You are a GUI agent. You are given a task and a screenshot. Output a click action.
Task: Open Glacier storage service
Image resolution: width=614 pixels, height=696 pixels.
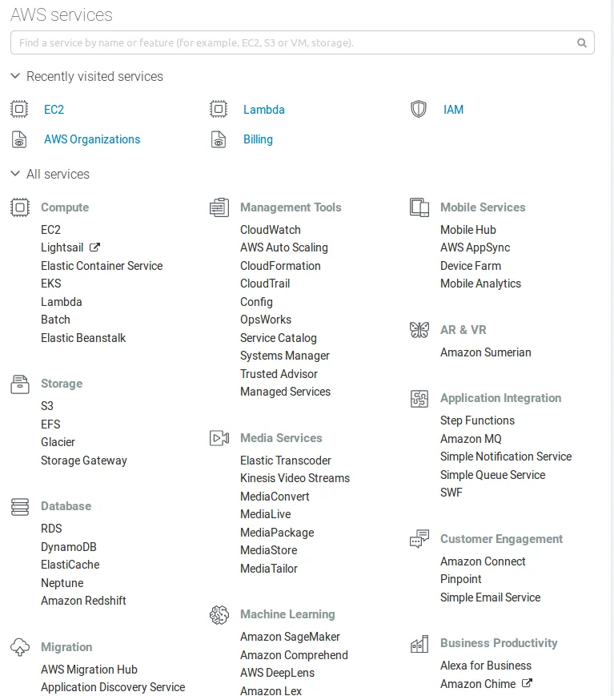(58, 441)
